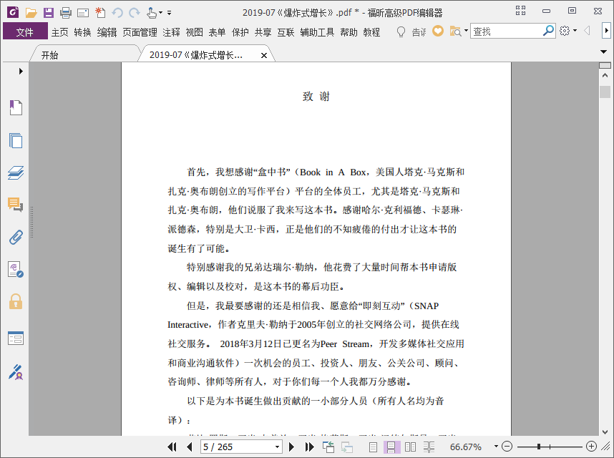
Task: Click into the 查找 search field
Action: coord(506,31)
